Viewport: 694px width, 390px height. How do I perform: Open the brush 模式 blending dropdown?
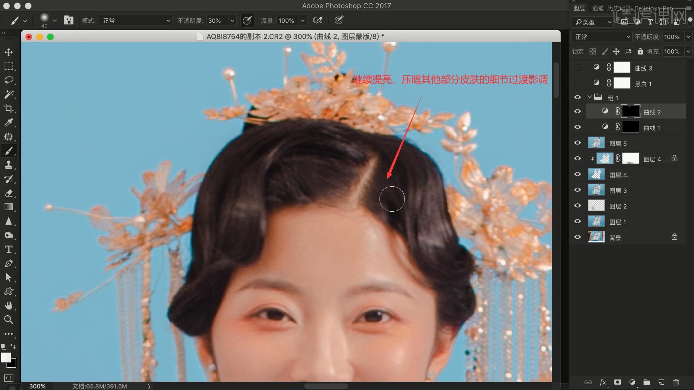[x=136, y=21]
